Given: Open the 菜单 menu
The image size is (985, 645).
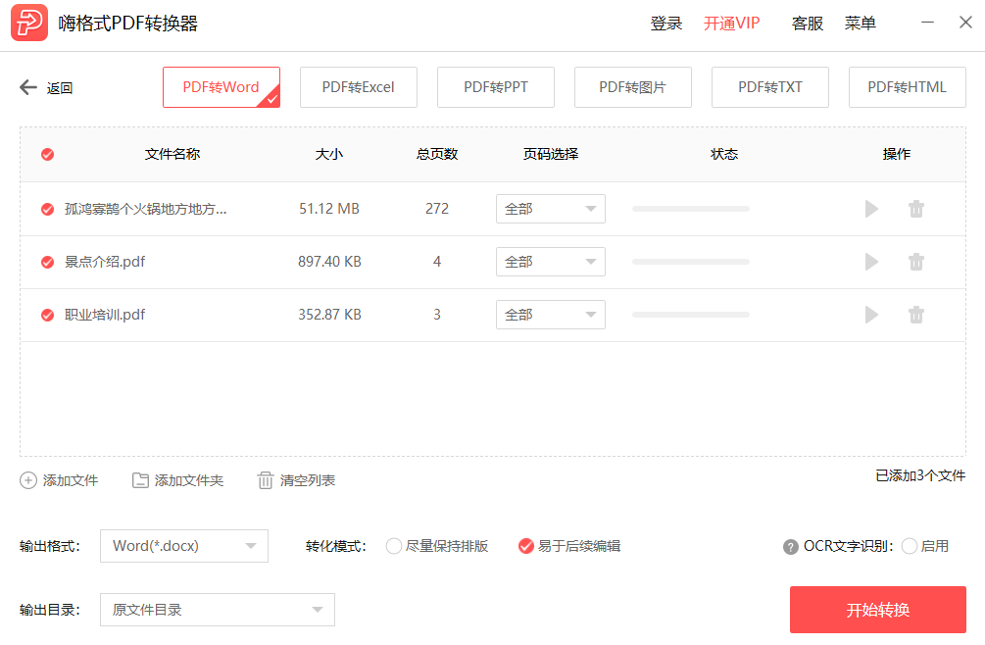Looking at the screenshot, I should click(860, 23).
